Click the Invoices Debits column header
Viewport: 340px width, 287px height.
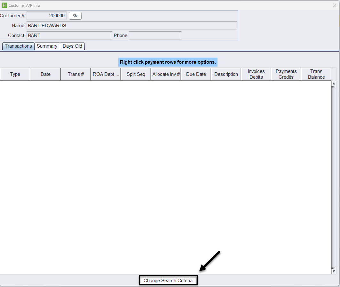[256, 74]
